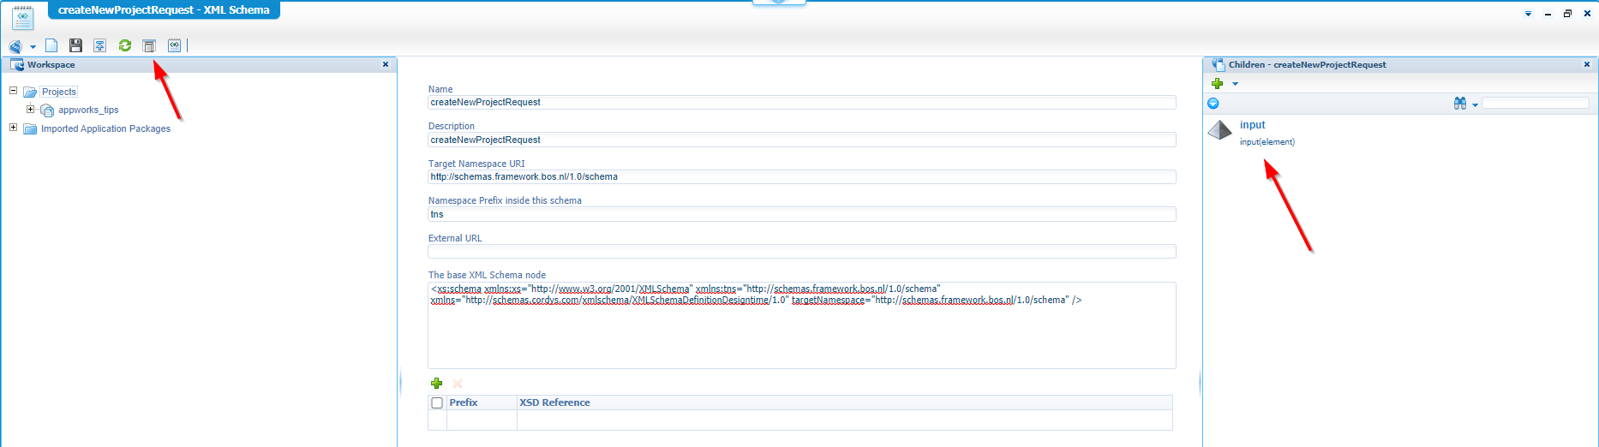The width and height of the screenshot is (1599, 447).
Task: Click the binoculars search icon
Action: 1460,103
